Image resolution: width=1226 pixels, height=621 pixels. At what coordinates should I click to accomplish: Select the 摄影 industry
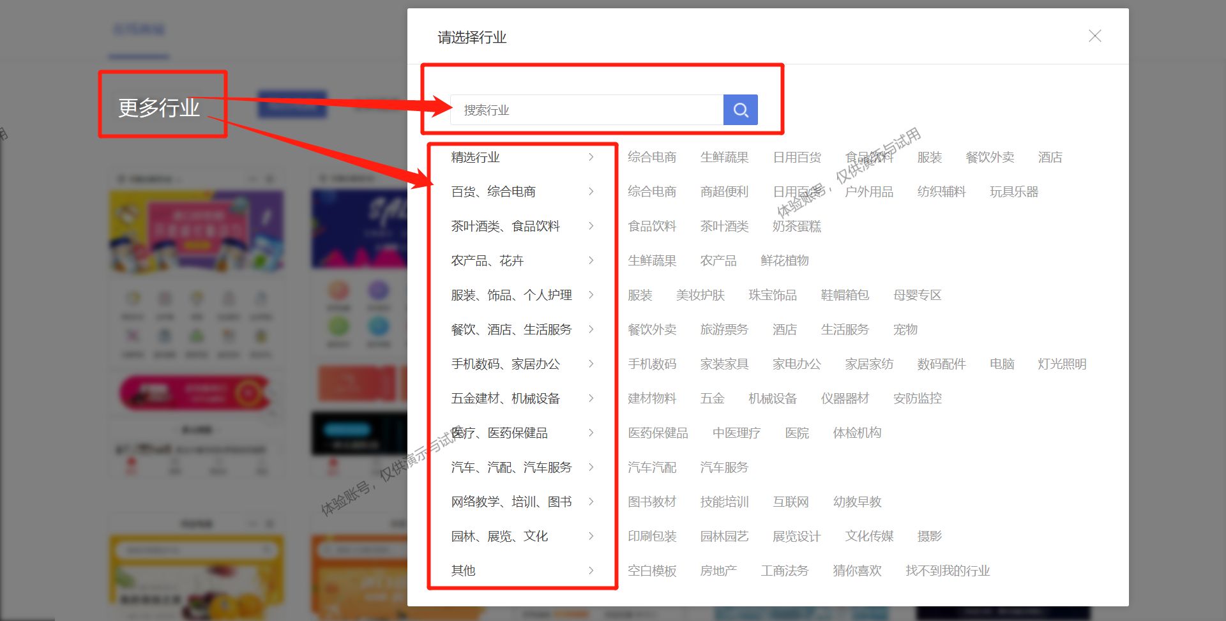click(929, 536)
